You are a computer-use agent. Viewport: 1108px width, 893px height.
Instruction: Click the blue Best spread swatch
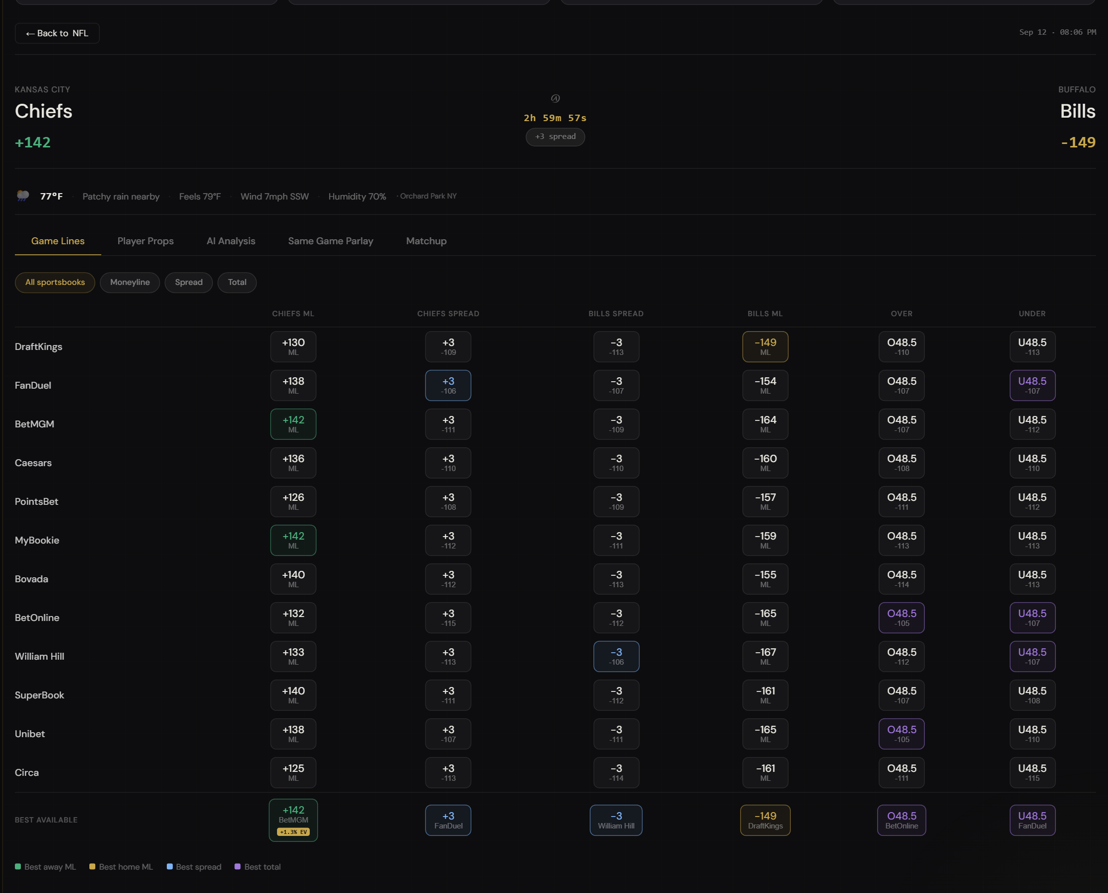(170, 867)
